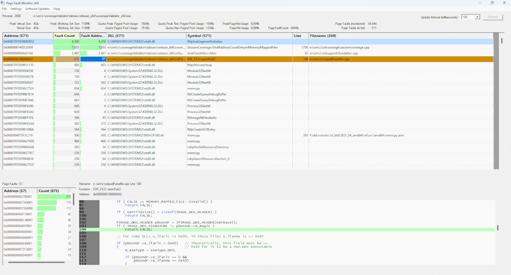The height and width of the screenshot is (275, 511).
Task: Click the lower address list vertical scrollbar
Action: tap(73, 199)
